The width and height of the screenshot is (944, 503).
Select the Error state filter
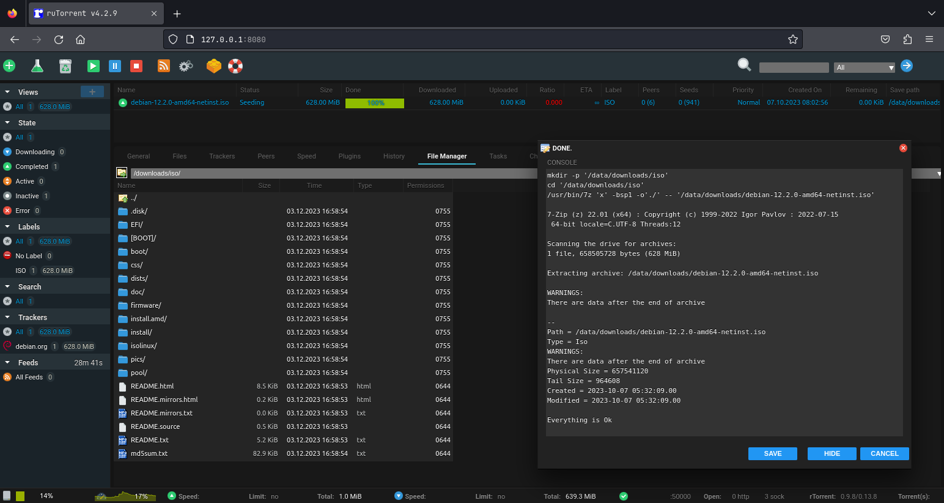coord(23,211)
